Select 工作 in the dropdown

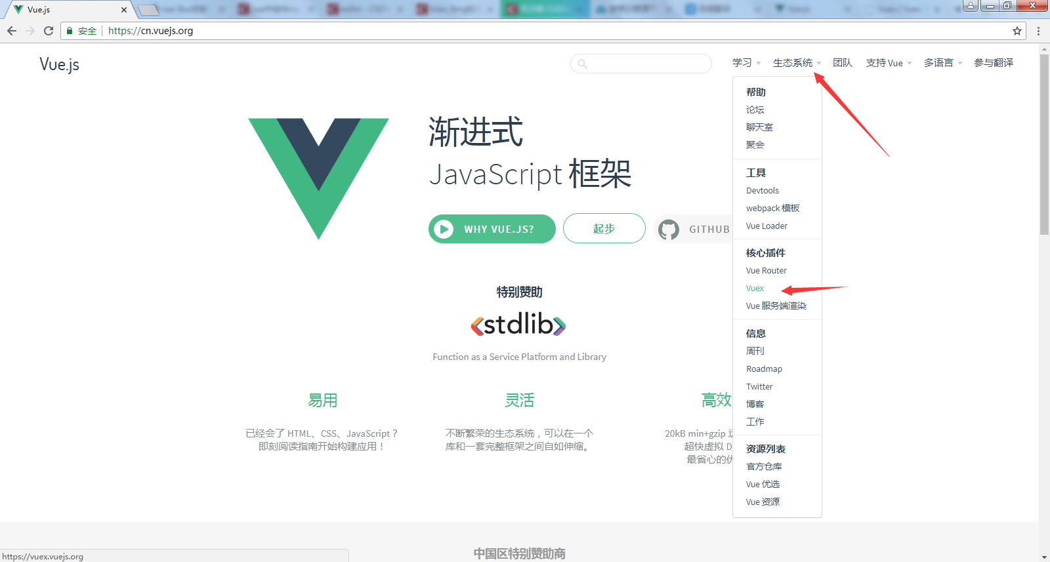tap(755, 422)
